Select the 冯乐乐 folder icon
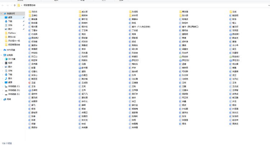 coord(30,12)
